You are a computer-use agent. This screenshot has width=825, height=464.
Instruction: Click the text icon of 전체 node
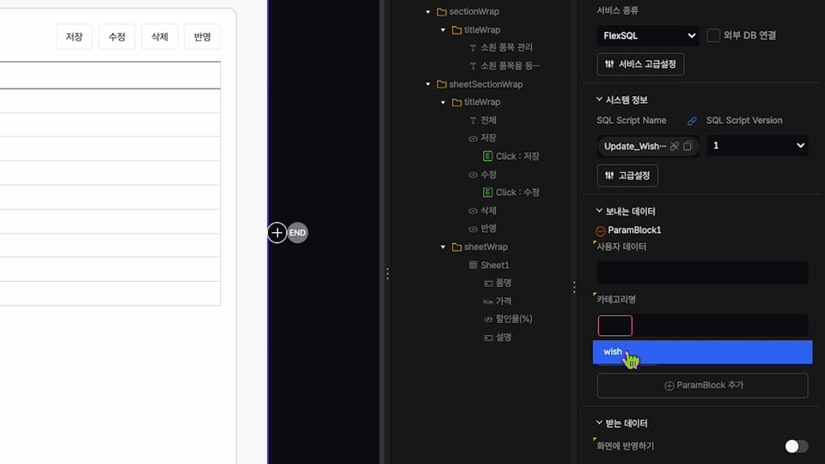click(473, 120)
